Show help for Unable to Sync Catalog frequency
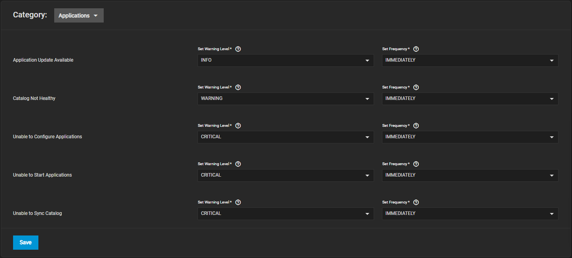Image resolution: width=572 pixels, height=258 pixels. (416, 203)
